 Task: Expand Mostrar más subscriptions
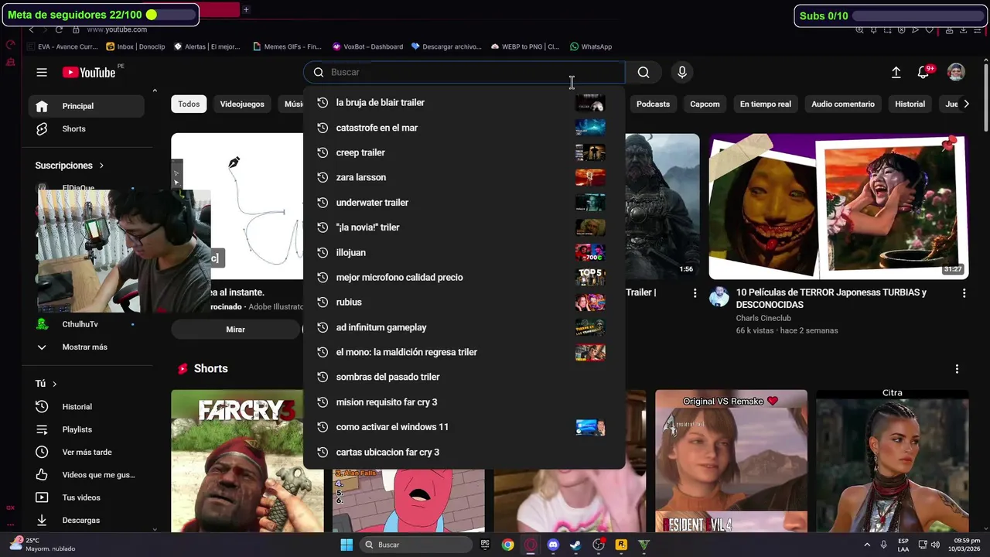tap(86, 347)
